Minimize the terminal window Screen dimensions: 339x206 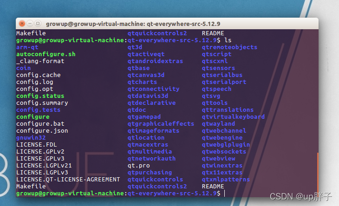[x=30, y=23]
